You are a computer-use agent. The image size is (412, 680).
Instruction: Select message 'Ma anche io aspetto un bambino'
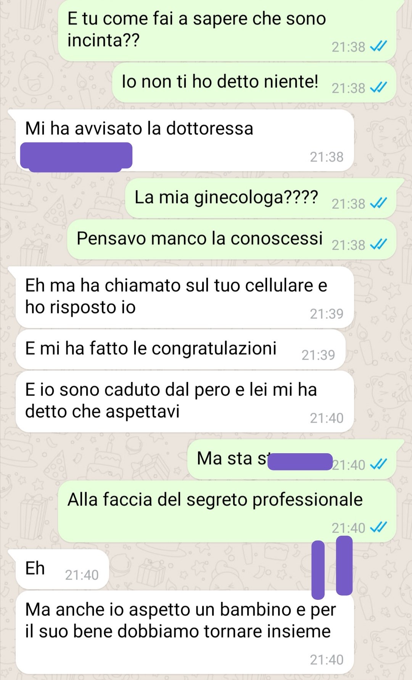pos(185,632)
